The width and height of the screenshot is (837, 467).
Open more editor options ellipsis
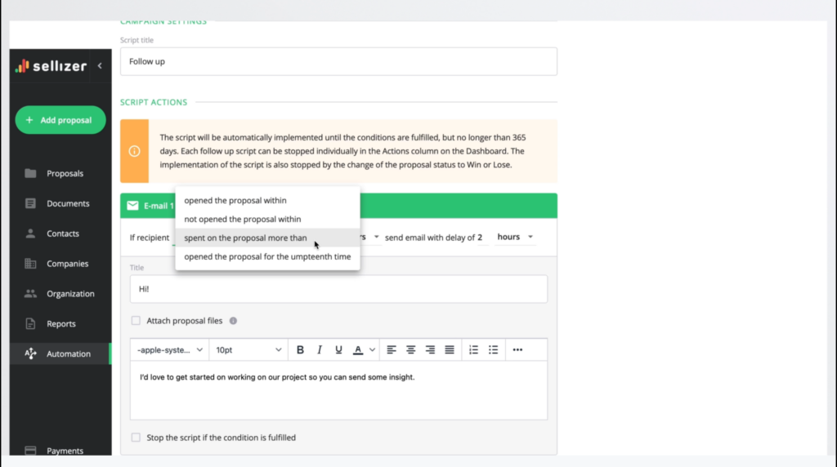(517, 349)
